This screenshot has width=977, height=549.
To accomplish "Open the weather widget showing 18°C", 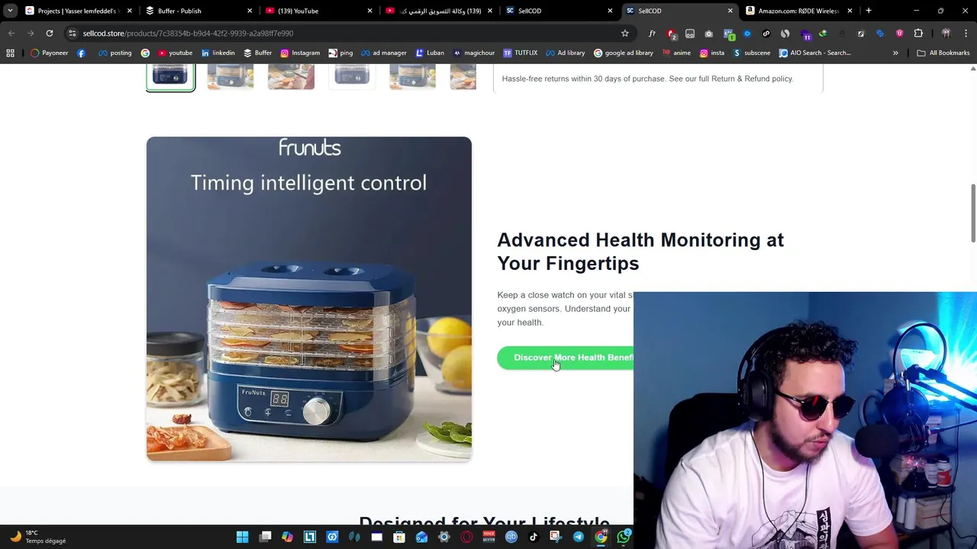I will (38, 537).
